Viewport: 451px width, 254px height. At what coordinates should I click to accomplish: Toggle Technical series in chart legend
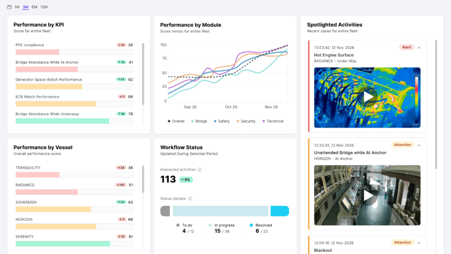point(273,121)
